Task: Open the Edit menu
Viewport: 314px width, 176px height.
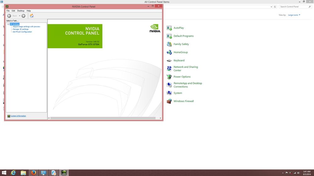Action: pyautogui.click(x=14, y=11)
